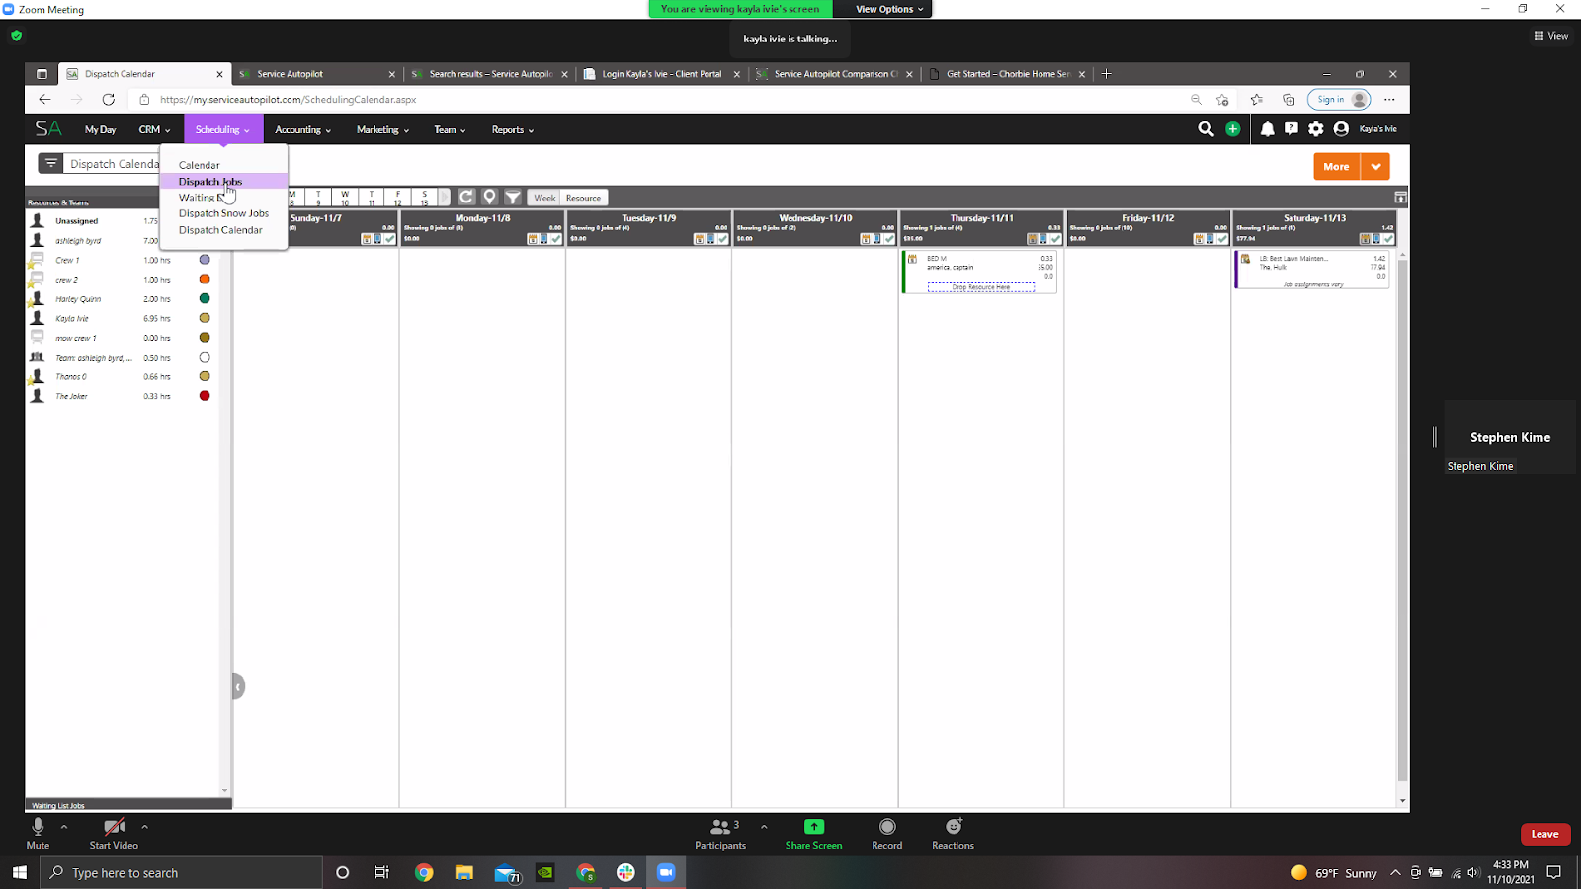1581x889 pixels.
Task: Start Video in Zoom
Action: click(x=114, y=832)
